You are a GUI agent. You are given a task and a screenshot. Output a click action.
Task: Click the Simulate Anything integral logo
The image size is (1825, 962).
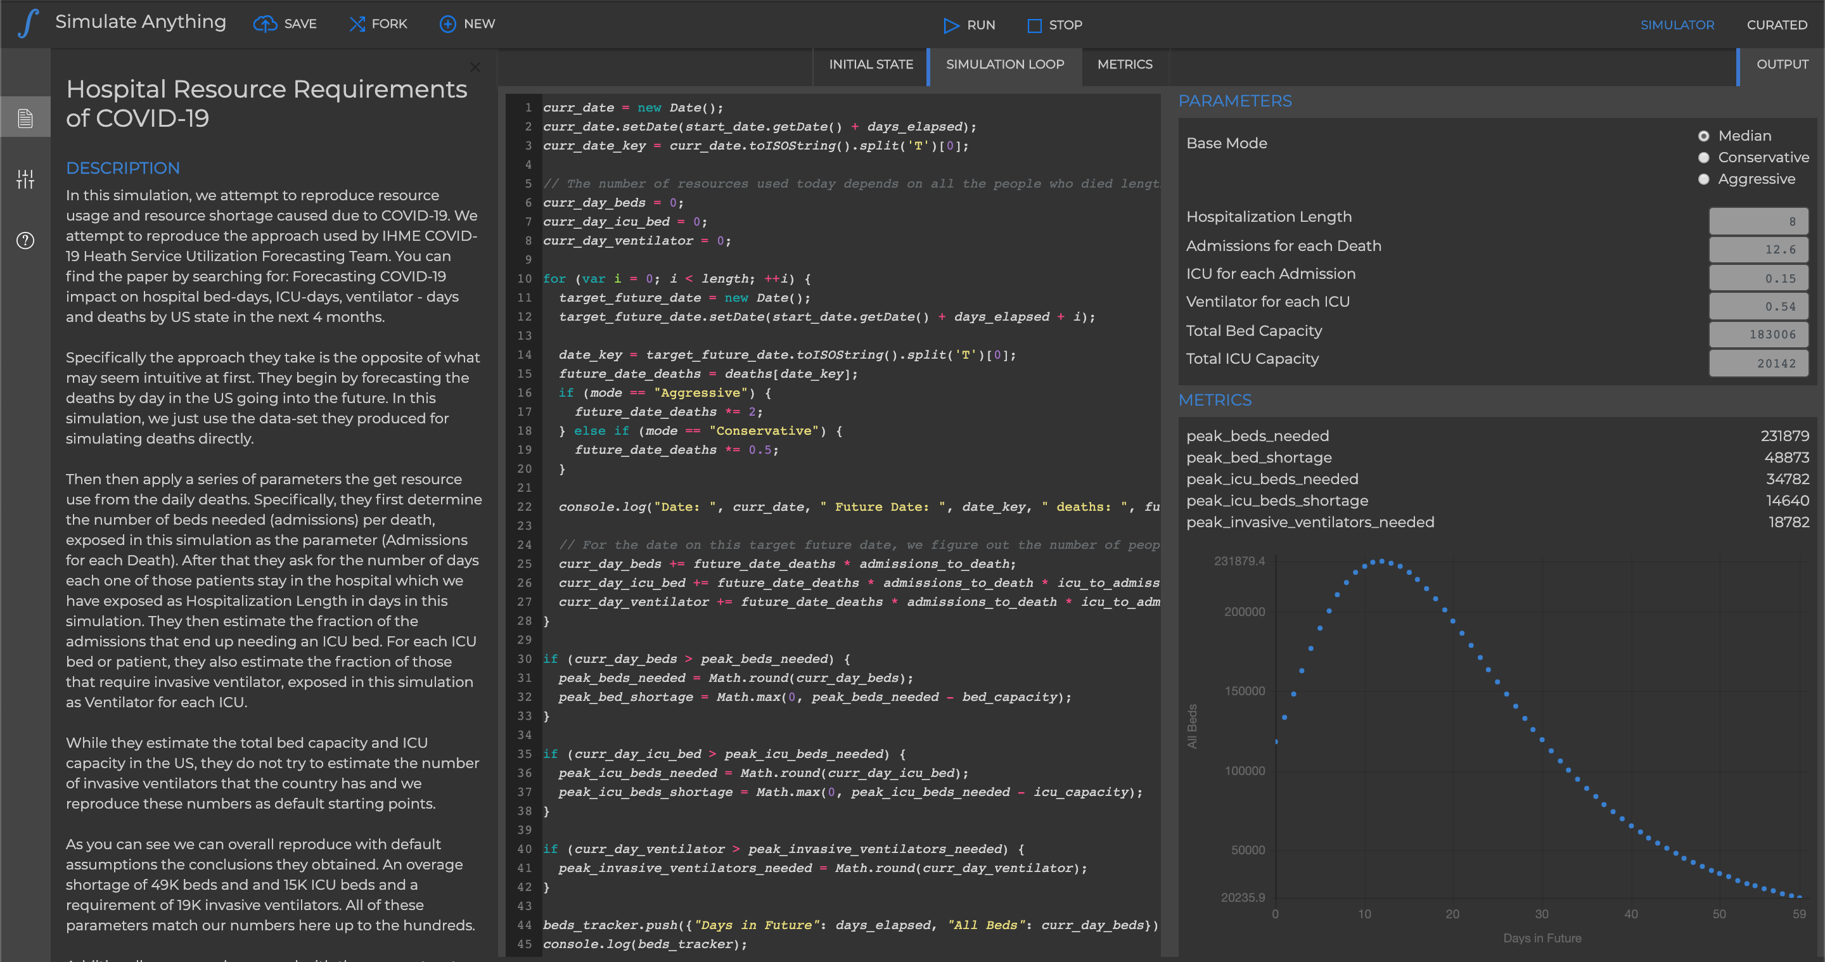pos(29,23)
